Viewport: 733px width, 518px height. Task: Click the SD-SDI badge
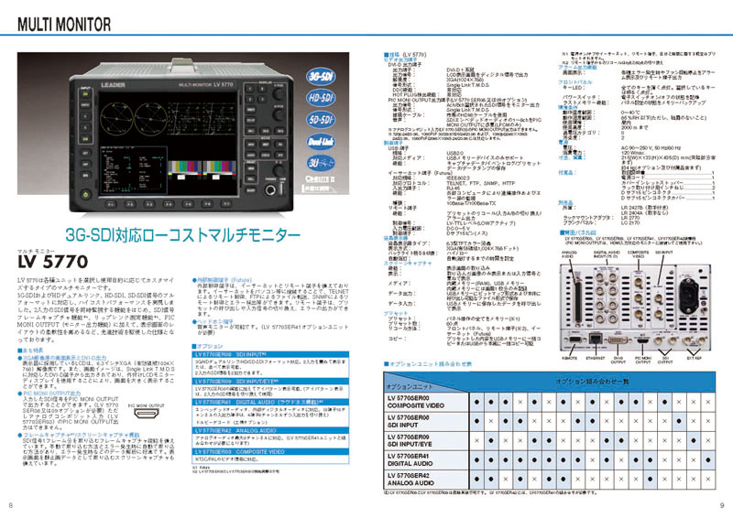pyautogui.click(x=321, y=120)
